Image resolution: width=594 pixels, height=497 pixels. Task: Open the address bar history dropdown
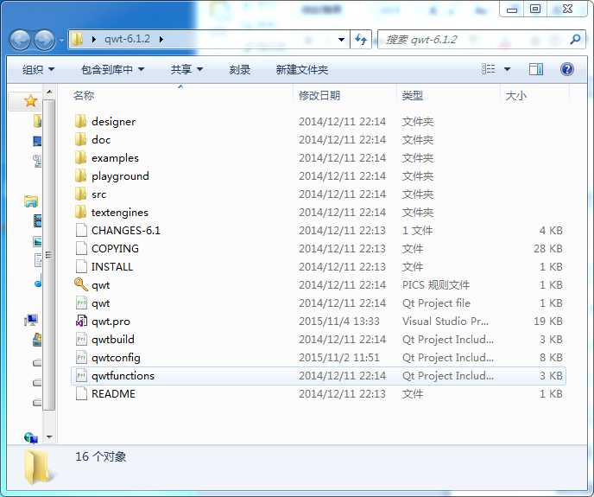pos(341,40)
